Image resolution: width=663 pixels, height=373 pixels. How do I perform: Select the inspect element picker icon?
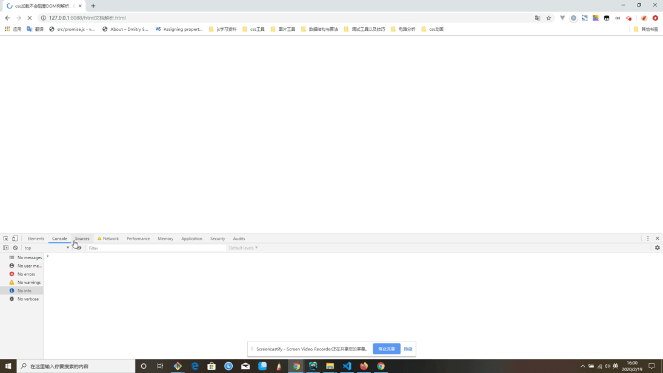click(5, 239)
